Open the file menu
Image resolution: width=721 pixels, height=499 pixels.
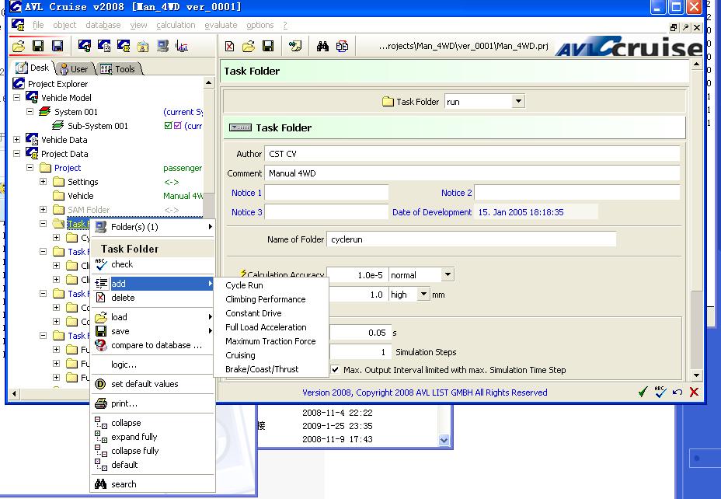[x=38, y=25]
